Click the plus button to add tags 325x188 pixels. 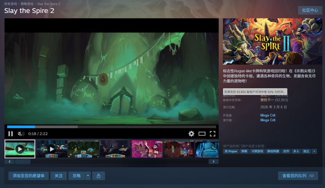pos(314,151)
